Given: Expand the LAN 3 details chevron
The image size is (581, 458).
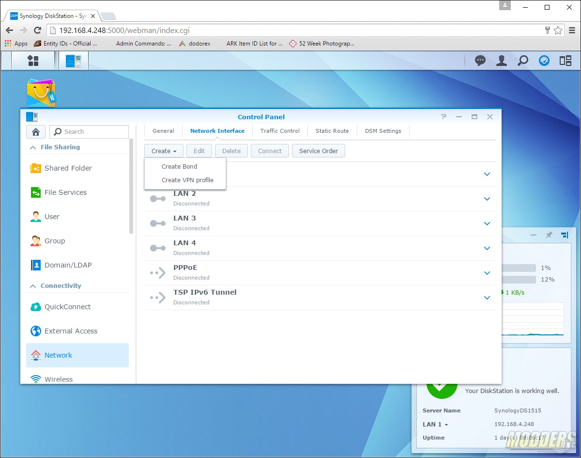Looking at the screenshot, I should (x=487, y=223).
